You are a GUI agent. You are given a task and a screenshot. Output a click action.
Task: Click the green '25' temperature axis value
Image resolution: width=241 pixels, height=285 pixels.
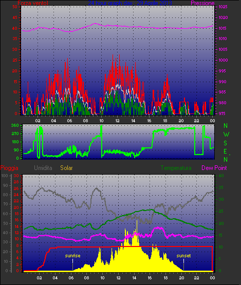(221, 211)
